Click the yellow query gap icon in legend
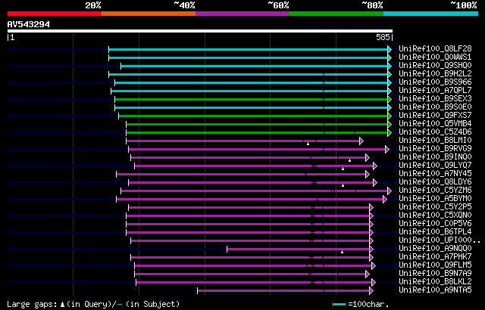Screen dimensions: 485x310 click(x=62, y=305)
